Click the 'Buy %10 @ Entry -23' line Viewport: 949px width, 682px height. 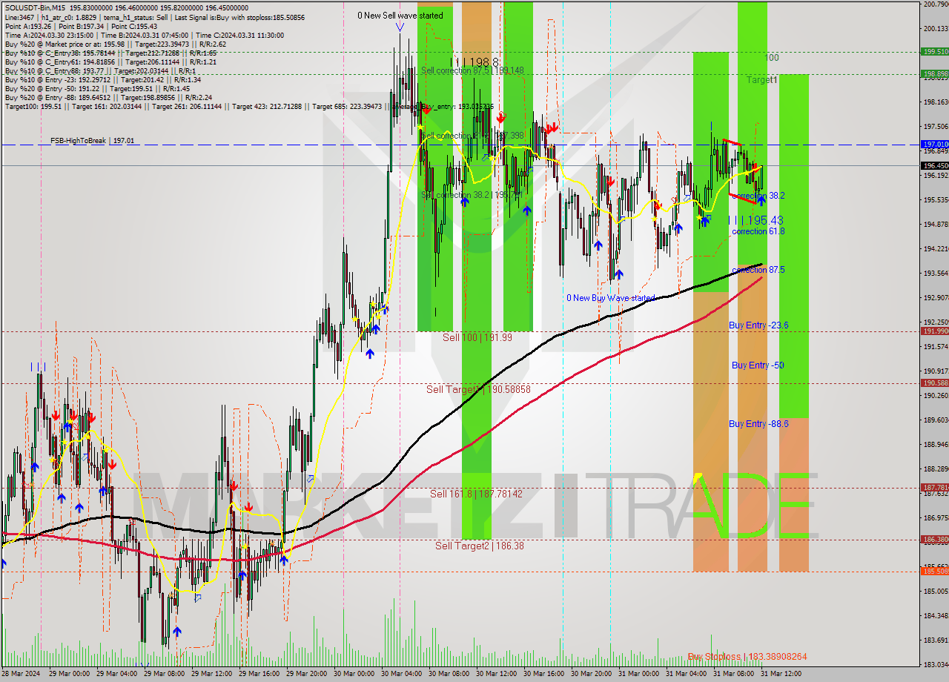point(103,80)
